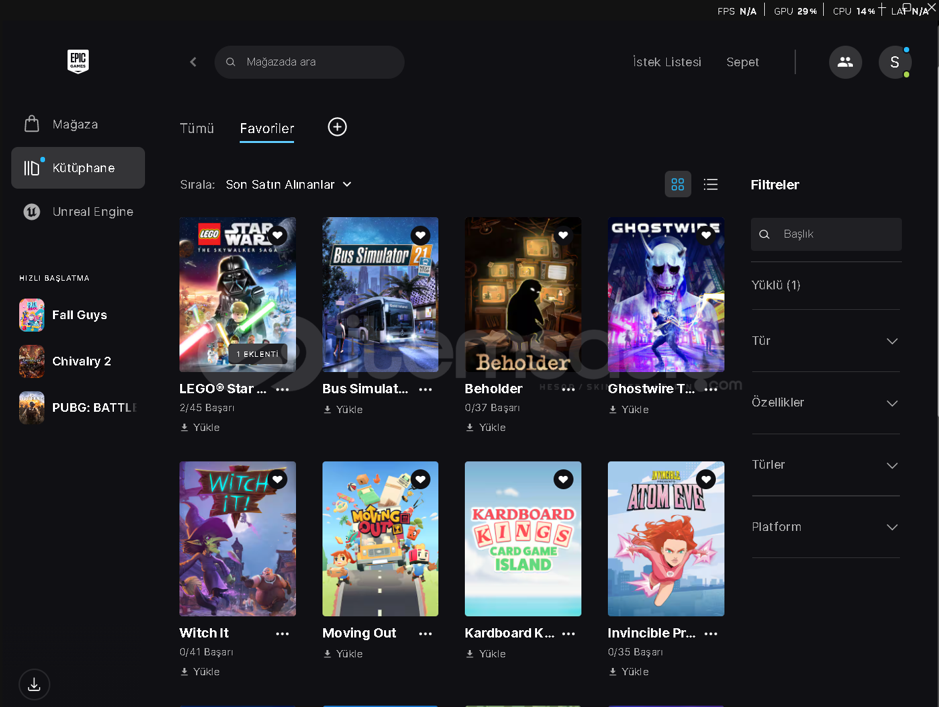Click the Invincible Pr... game title
The width and height of the screenshot is (939, 707).
click(x=652, y=634)
